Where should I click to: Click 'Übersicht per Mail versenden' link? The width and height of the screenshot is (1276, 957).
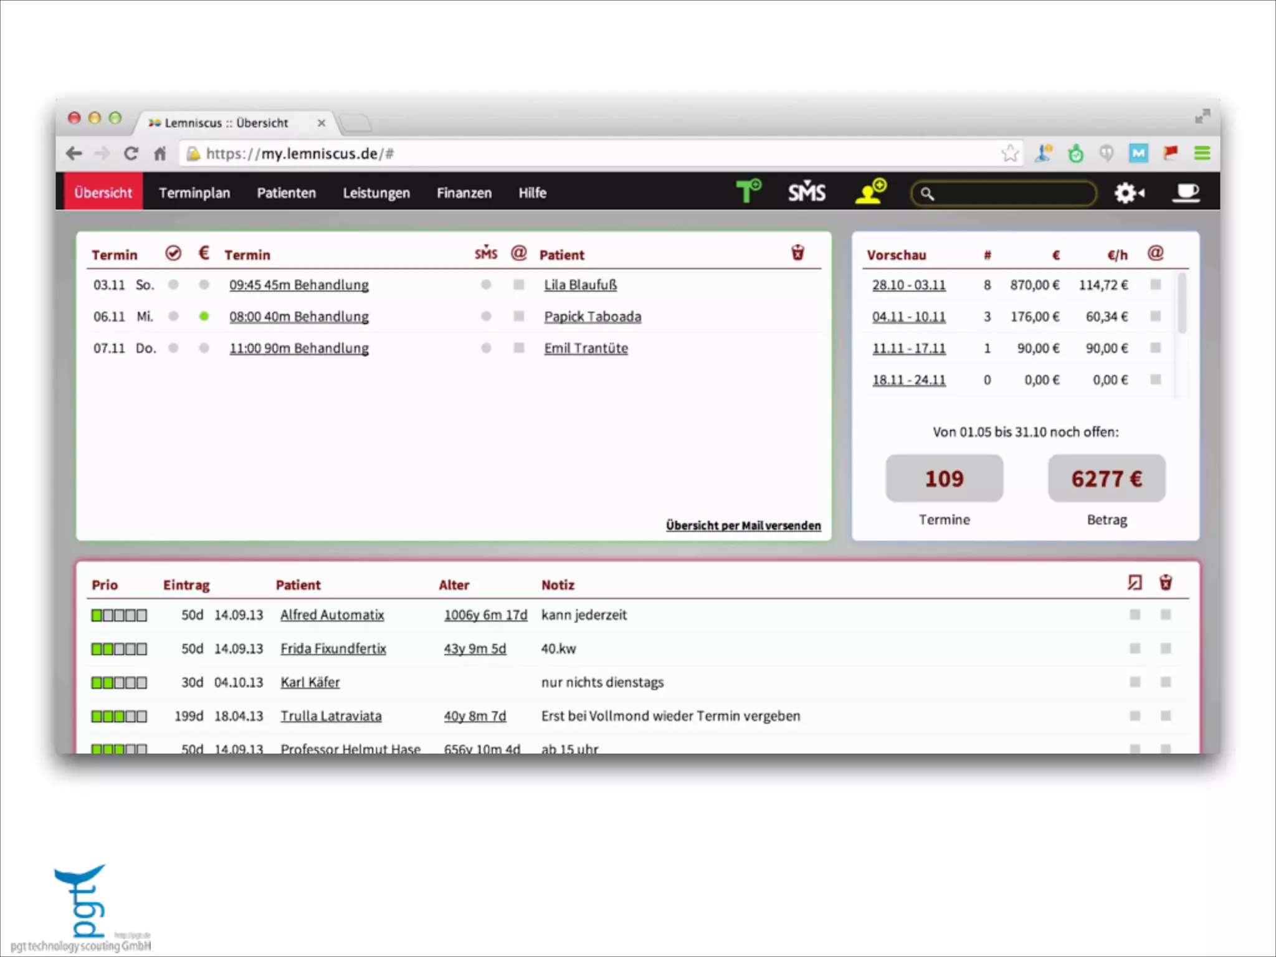(x=743, y=525)
